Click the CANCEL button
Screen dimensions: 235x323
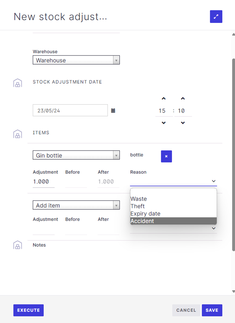coord(186,310)
